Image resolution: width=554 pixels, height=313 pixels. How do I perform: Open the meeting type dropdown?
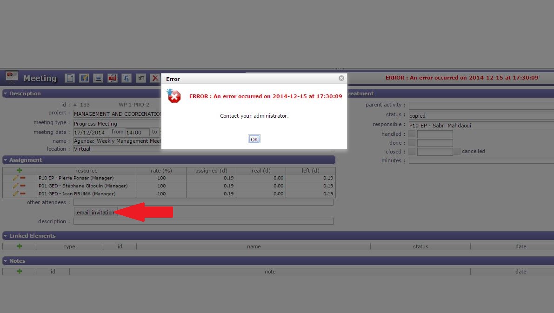point(117,124)
